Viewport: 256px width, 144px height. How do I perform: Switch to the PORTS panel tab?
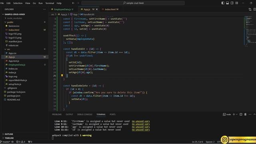pos(112,114)
